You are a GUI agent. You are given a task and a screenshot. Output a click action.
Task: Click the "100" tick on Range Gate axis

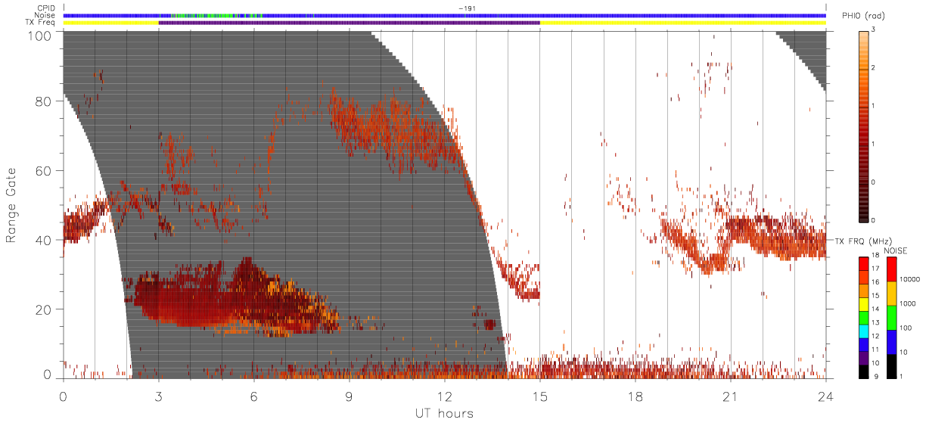tap(41, 36)
